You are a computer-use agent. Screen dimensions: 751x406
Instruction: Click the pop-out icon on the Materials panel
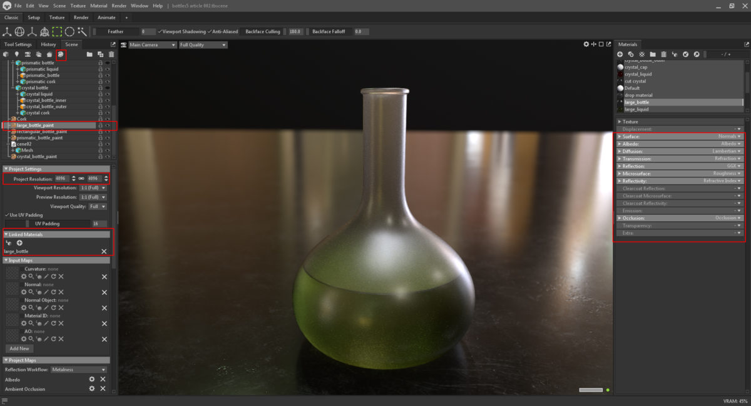pos(747,44)
